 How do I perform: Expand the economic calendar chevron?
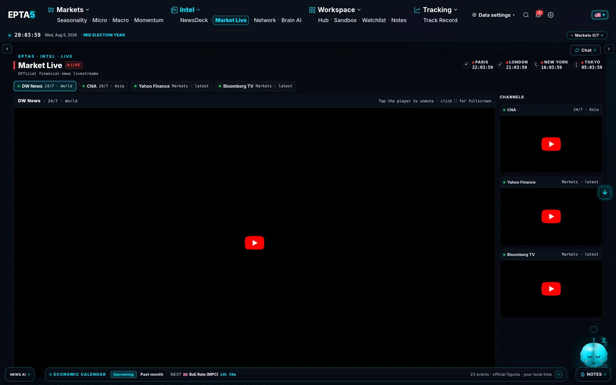[559, 374]
